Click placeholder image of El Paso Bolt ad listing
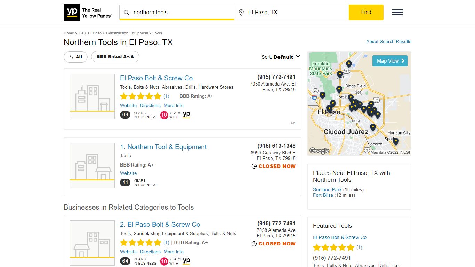The width and height of the screenshot is (475, 267). tap(92, 97)
